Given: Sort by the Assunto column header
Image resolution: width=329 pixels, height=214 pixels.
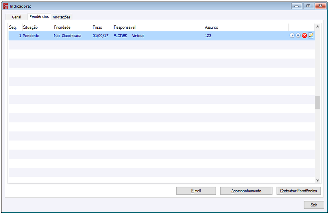Looking at the screenshot, I should (x=246, y=27).
